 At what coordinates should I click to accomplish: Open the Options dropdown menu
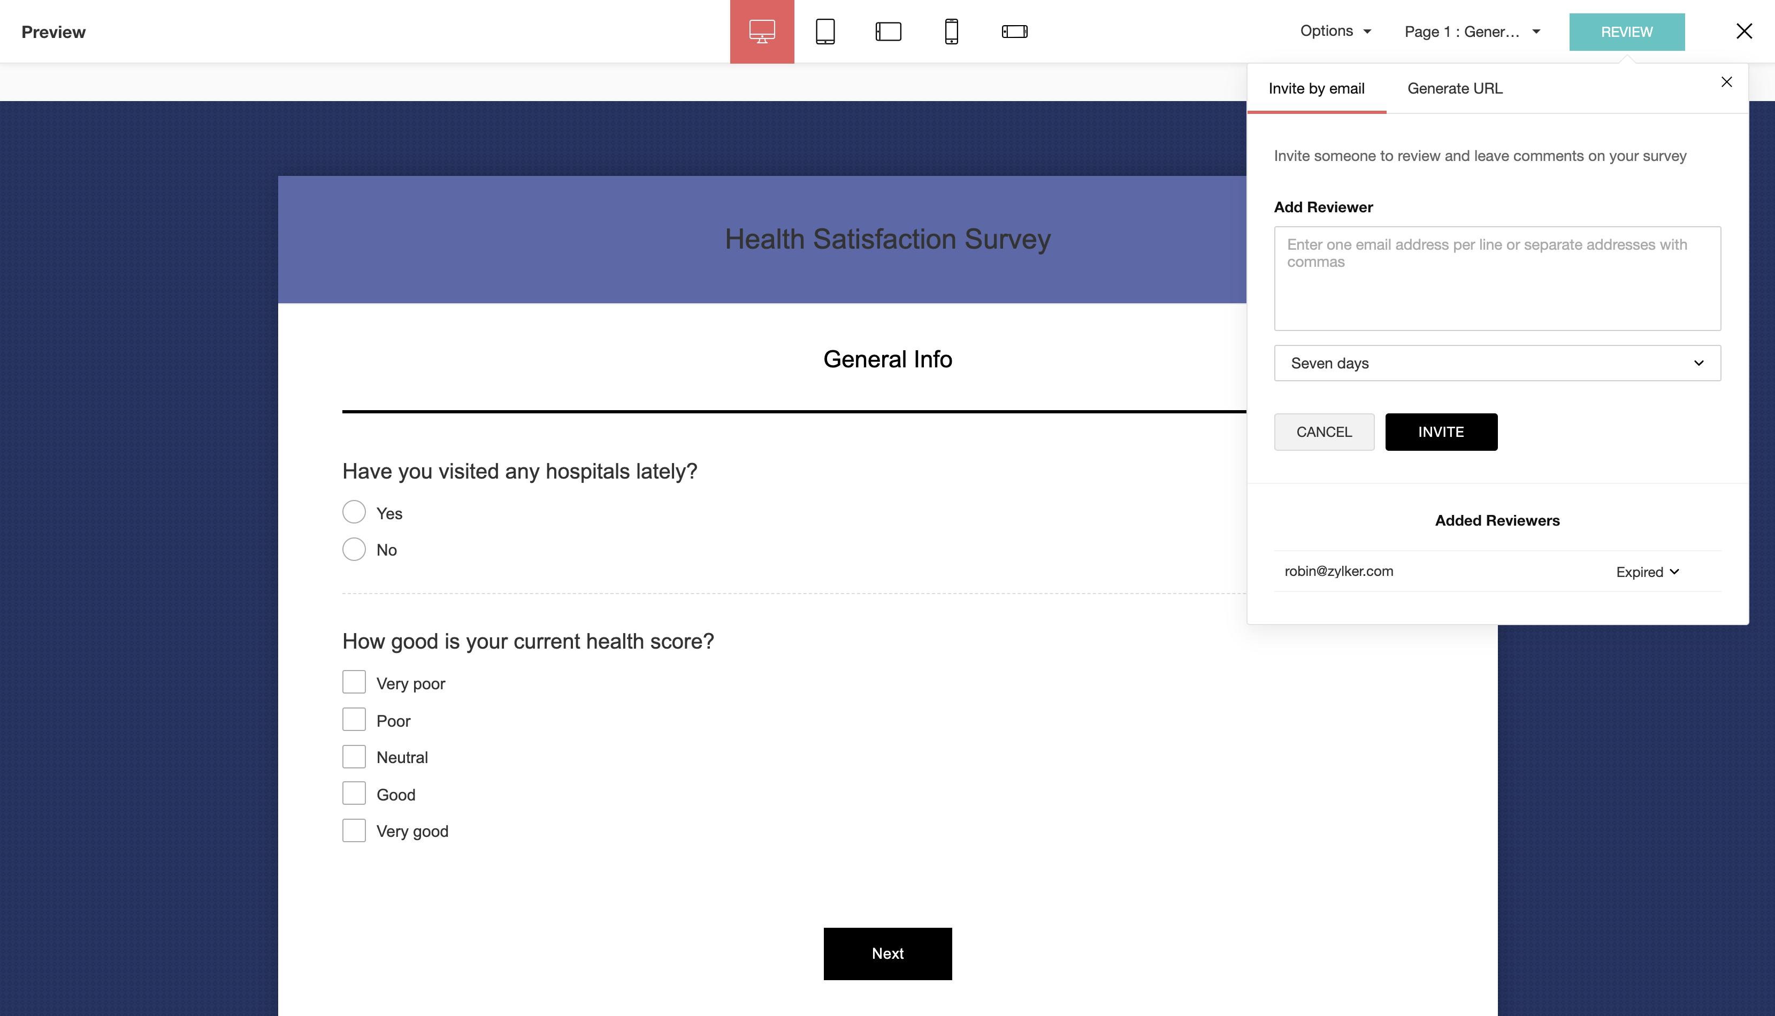click(x=1335, y=32)
